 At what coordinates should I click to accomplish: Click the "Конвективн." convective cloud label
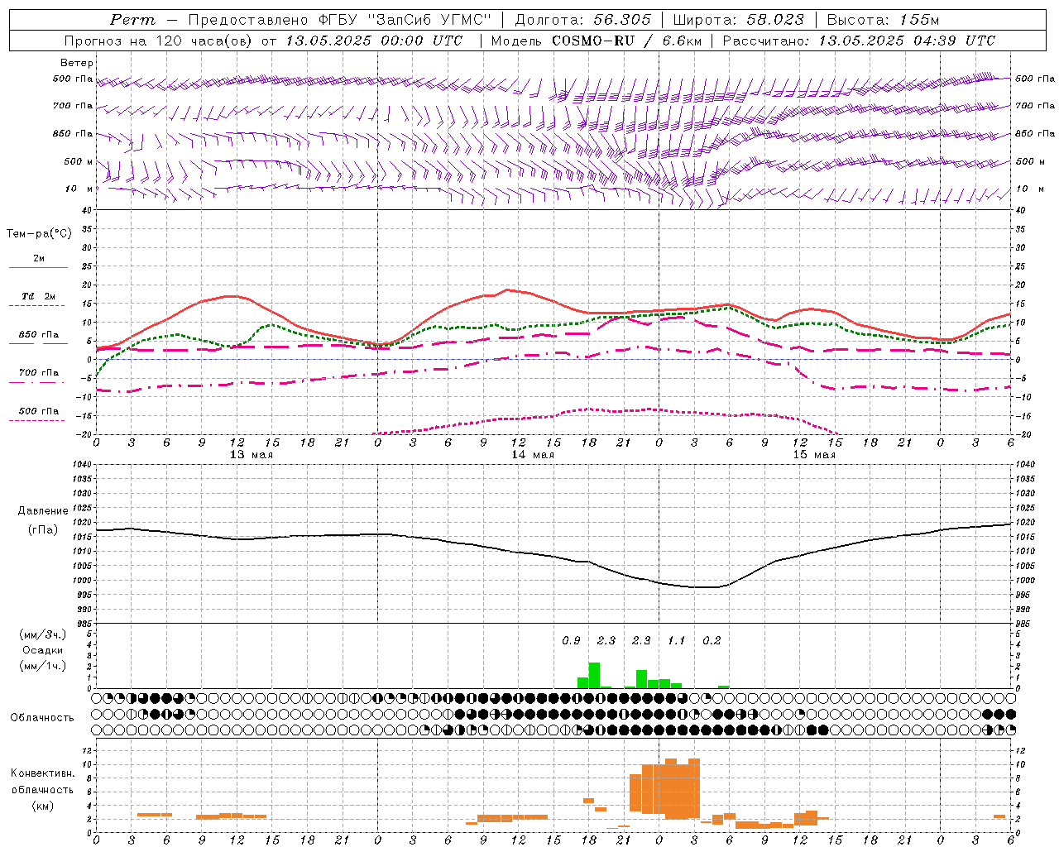click(x=42, y=773)
